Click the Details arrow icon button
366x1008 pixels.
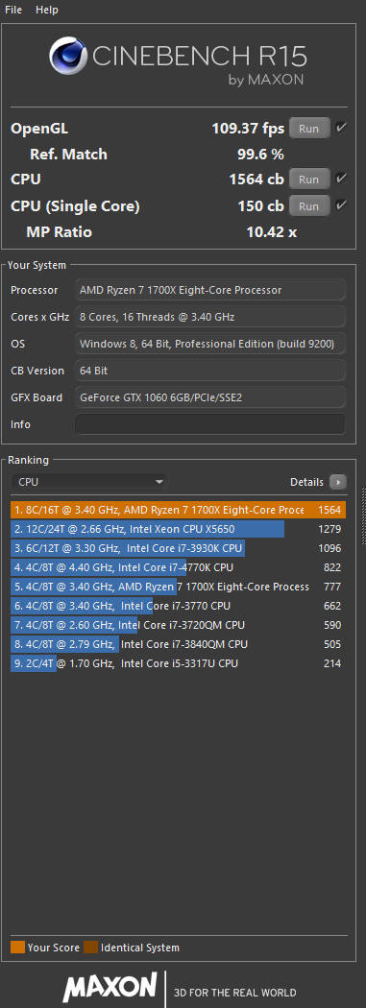click(338, 482)
